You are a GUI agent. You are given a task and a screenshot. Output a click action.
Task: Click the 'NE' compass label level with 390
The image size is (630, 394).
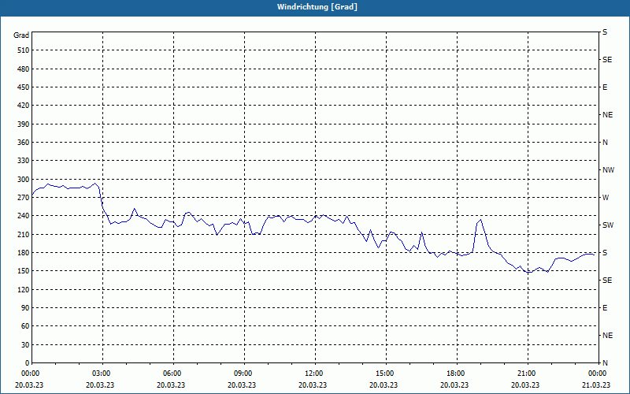(608, 115)
